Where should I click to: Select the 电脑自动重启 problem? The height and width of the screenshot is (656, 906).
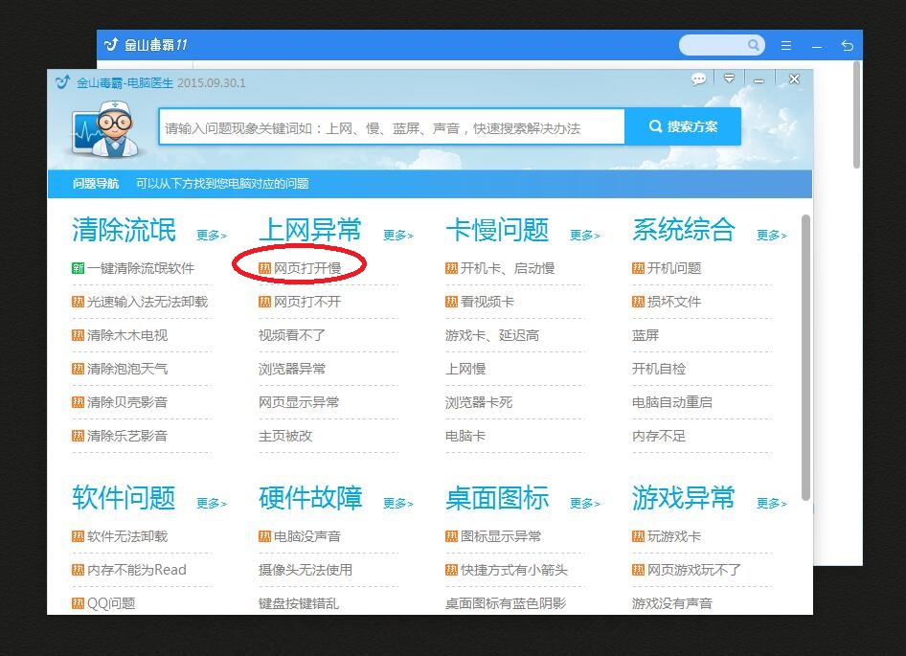pos(672,402)
